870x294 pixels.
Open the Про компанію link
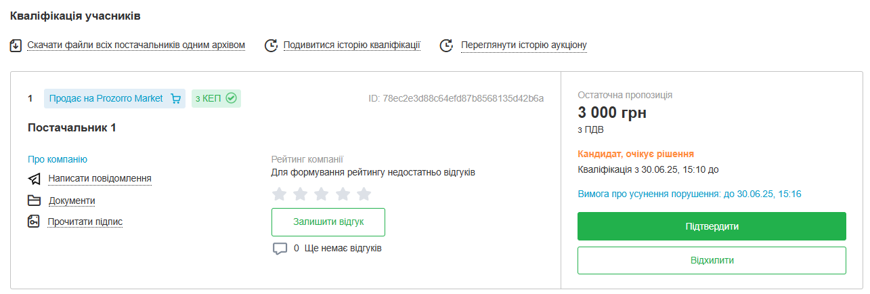[x=58, y=159]
